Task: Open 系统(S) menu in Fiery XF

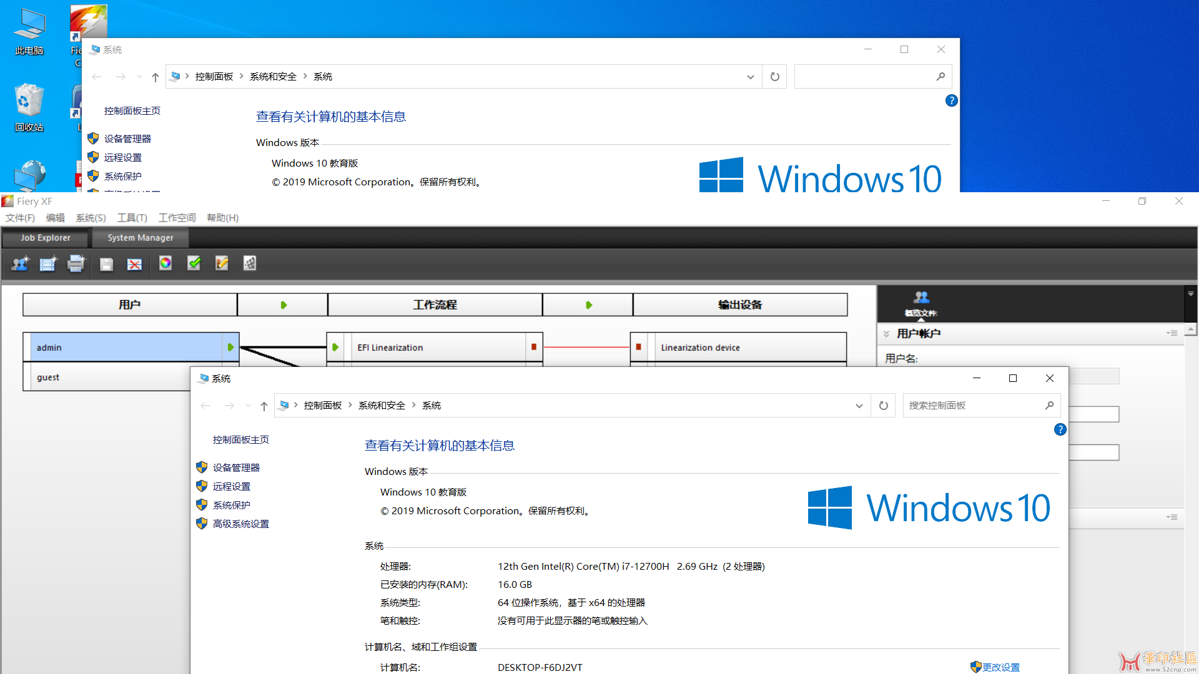Action: [91, 218]
